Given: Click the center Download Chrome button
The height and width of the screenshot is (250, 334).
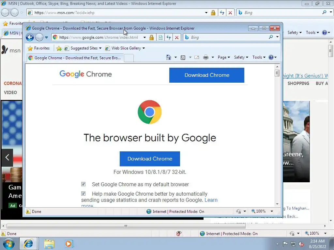Looking at the screenshot, I should 150,159.
